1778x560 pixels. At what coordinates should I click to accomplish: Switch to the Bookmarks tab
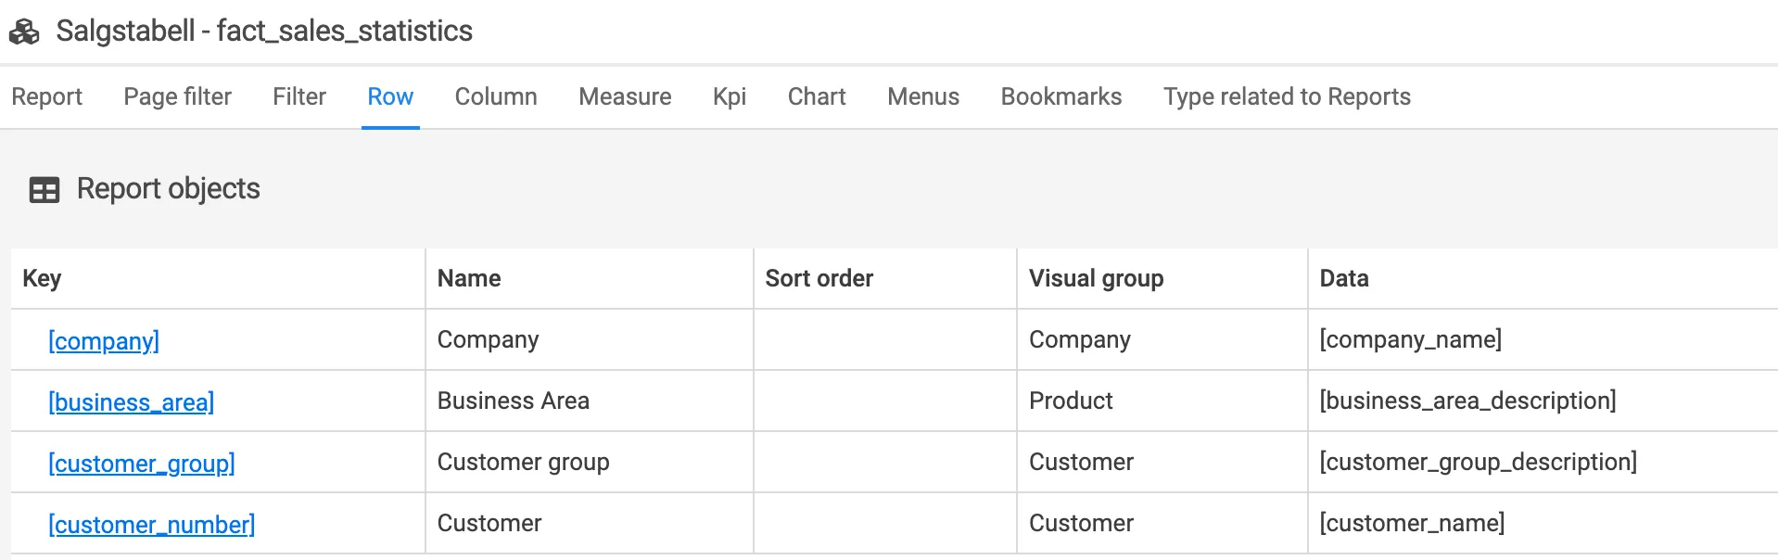[1060, 96]
